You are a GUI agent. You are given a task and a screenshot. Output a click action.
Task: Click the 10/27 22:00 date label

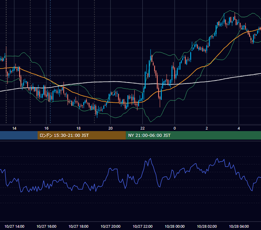142,226
